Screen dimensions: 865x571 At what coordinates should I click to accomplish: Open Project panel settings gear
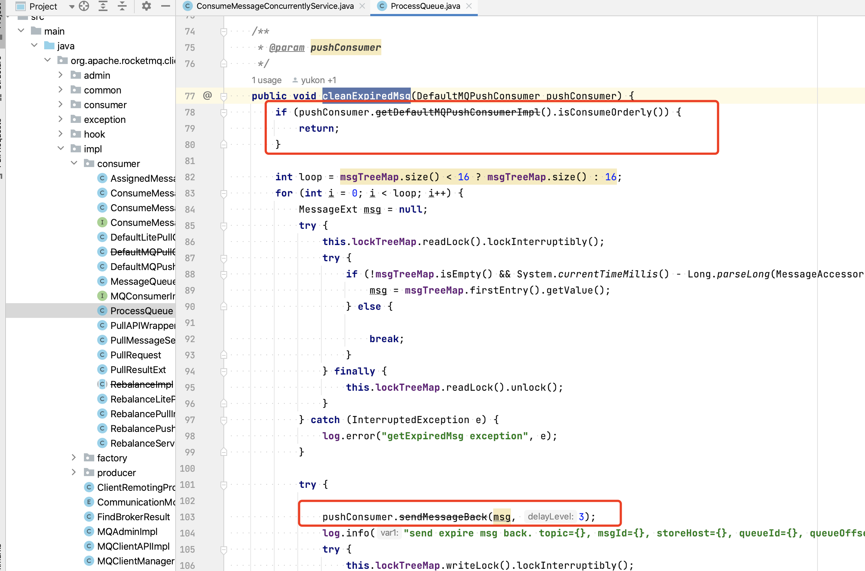pyautogui.click(x=146, y=6)
